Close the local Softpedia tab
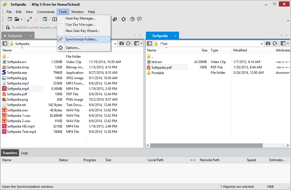 pos(31,36)
